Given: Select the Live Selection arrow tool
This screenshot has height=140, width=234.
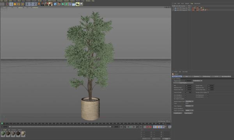Looking at the screenshot, I should (x=7, y=4).
